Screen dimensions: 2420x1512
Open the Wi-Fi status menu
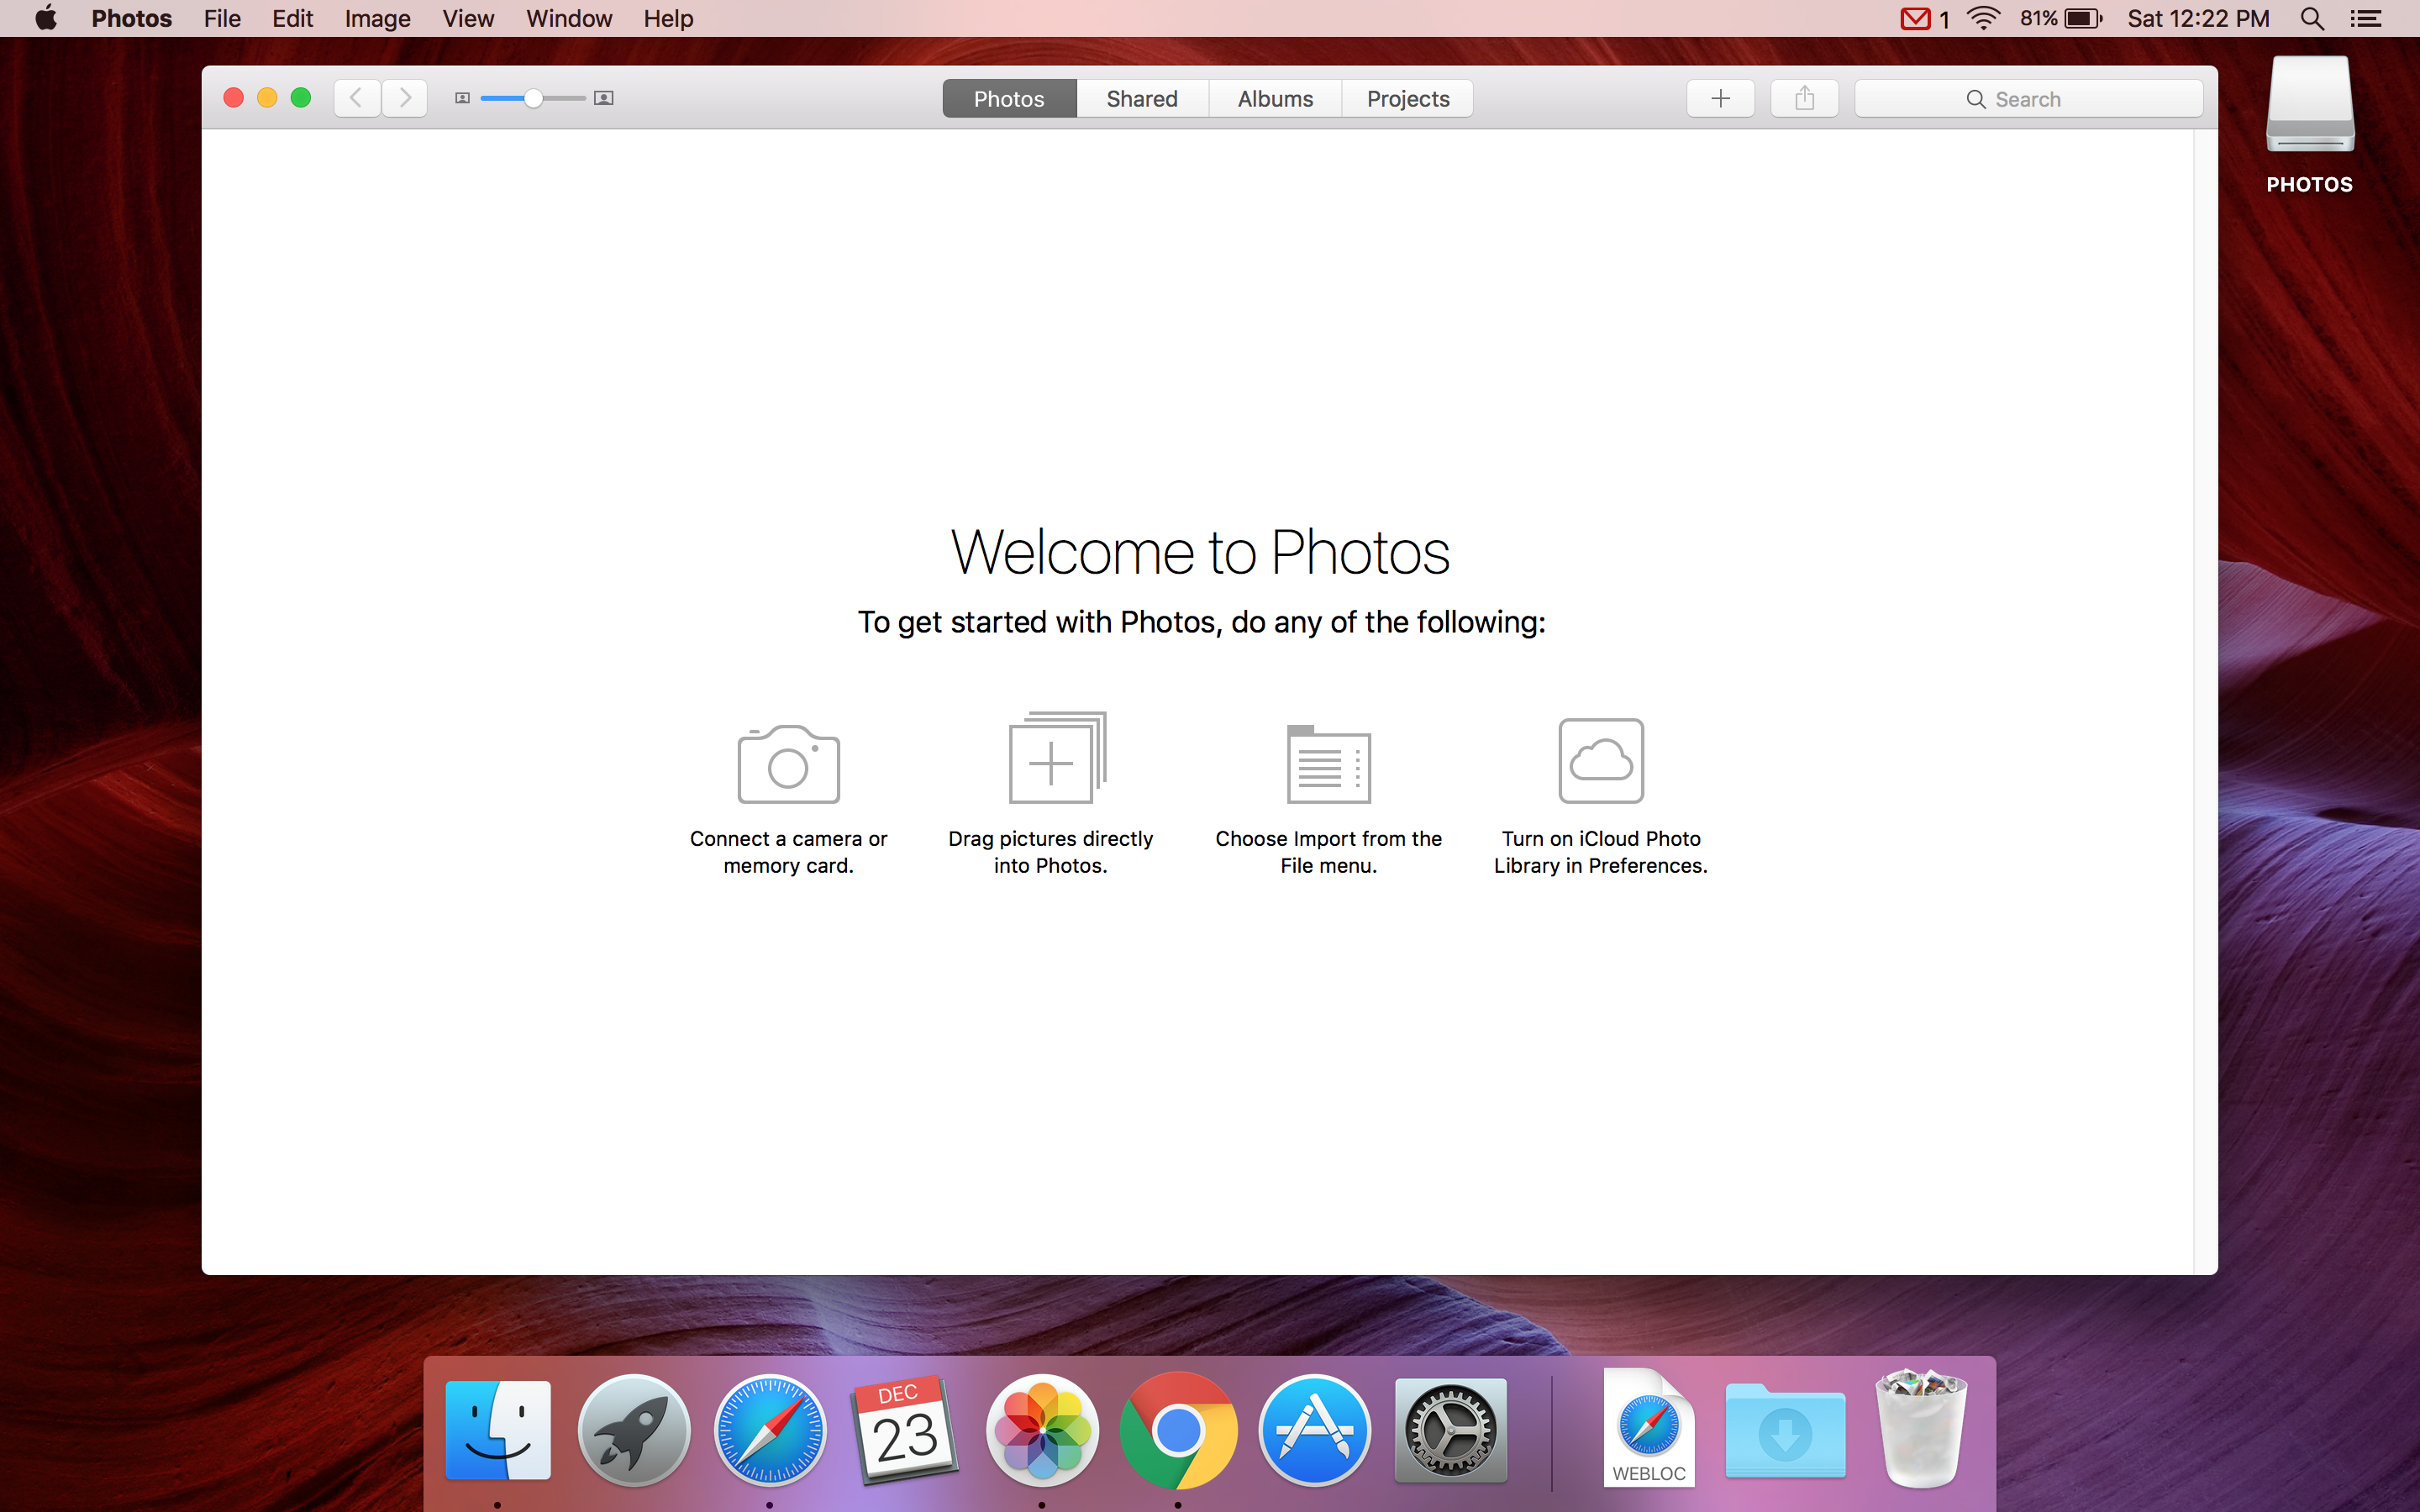pos(1983,18)
